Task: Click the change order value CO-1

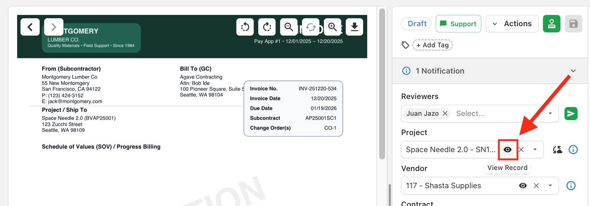Action: [330, 128]
